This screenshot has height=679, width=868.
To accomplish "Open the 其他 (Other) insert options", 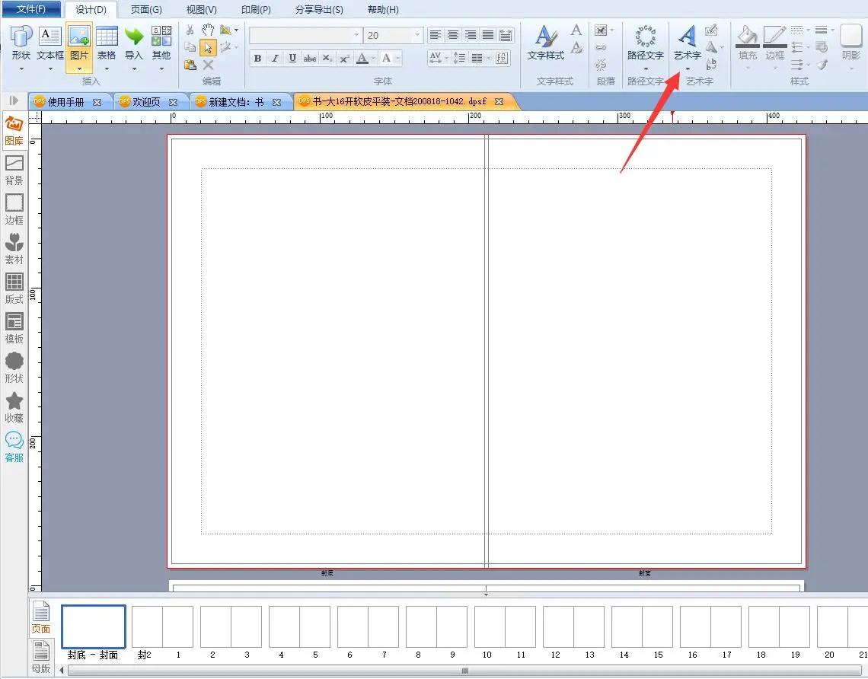I will [161, 43].
